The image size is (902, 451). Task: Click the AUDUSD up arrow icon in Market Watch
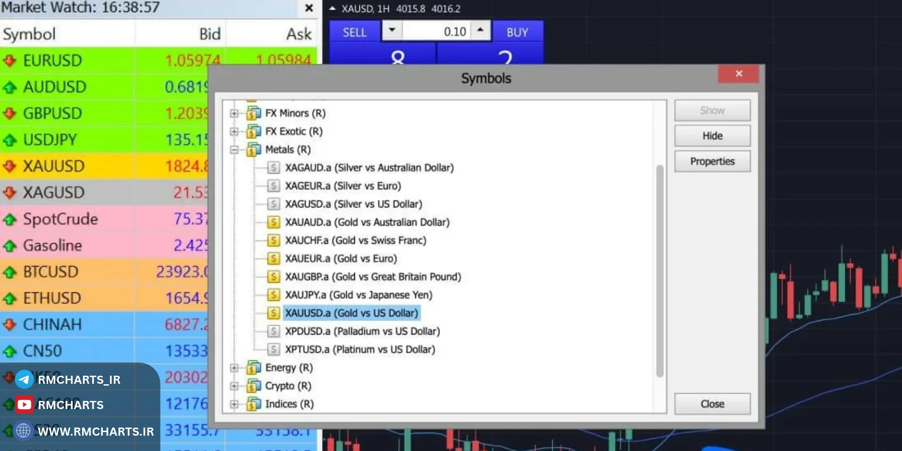(9, 87)
